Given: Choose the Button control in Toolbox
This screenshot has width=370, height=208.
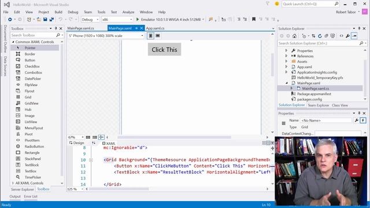Looking at the screenshot, I should (35, 60).
